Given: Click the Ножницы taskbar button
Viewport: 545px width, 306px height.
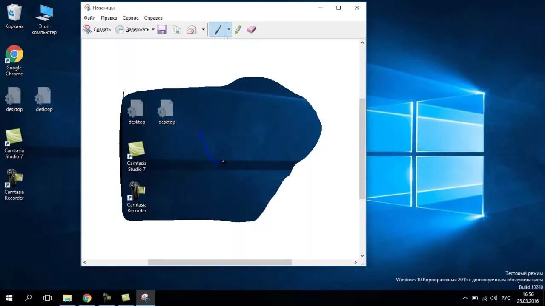Looking at the screenshot, I should (145, 298).
